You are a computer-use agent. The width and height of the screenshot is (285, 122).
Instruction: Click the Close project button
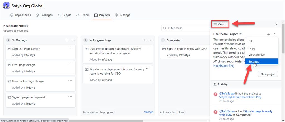click(x=268, y=74)
